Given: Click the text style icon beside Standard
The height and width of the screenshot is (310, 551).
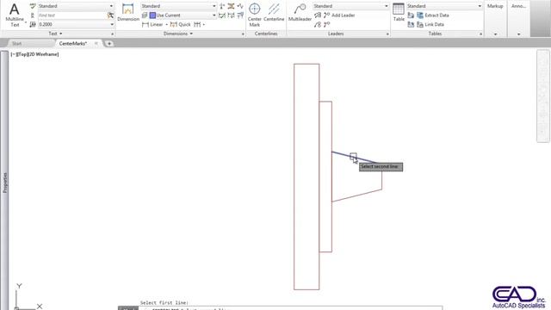Looking at the screenshot, I should pyautogui.click(x=33, y=6).
